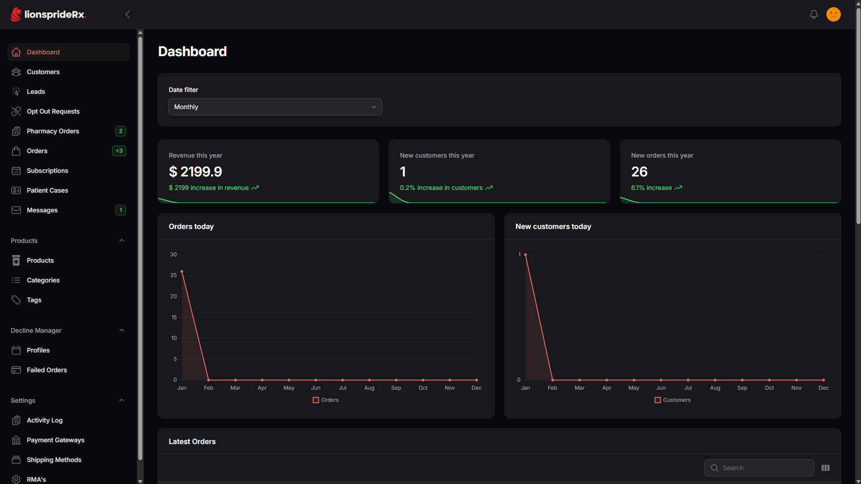Click the Opt Out Requests icon
The width and height of the screenshot is (861, 484).
pyautogui.click(x=16, y=111)
